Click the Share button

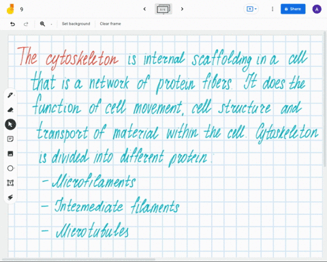(x=293, y=9)
